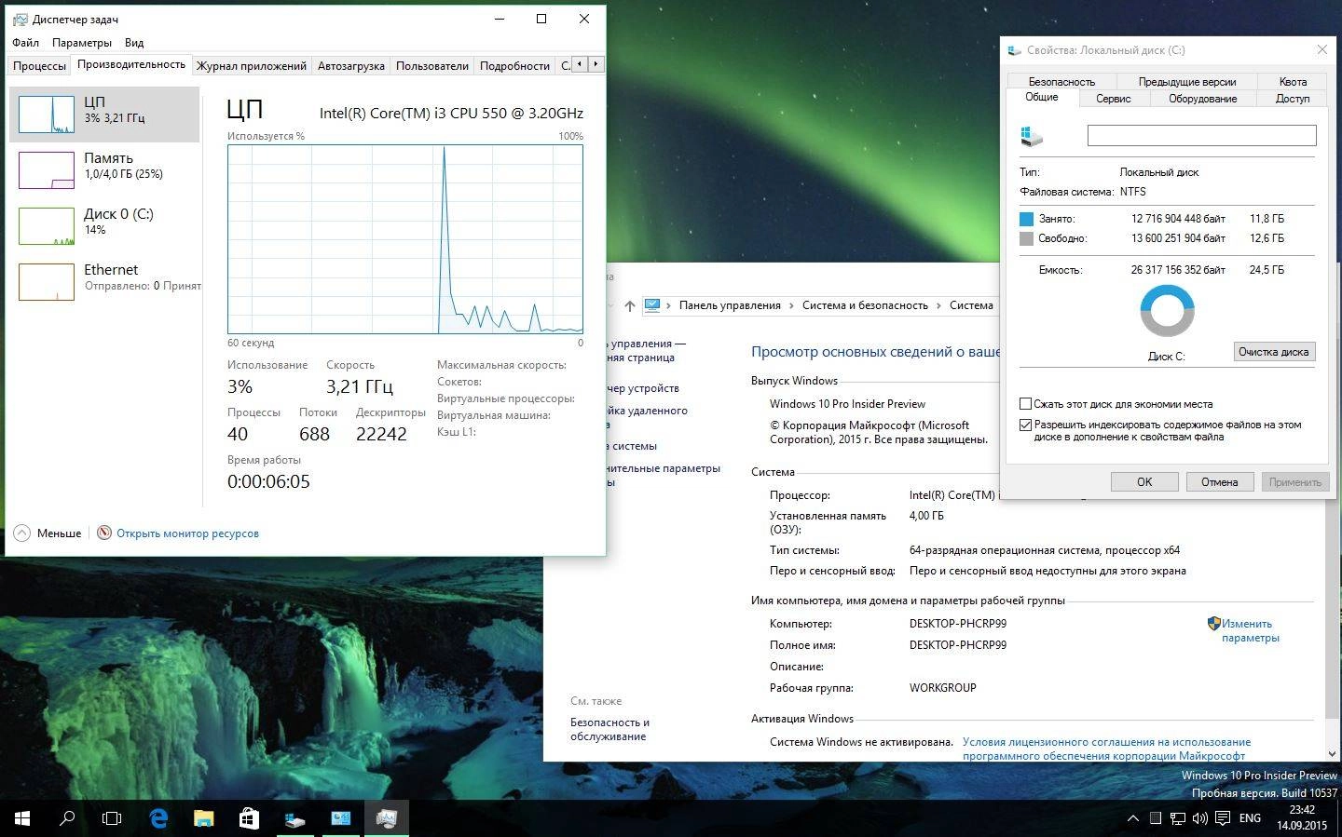Viewport: 1342px width, 837px height.
Task: Toggle the content indexing checkbox
Action: [x=1026, y=425]
